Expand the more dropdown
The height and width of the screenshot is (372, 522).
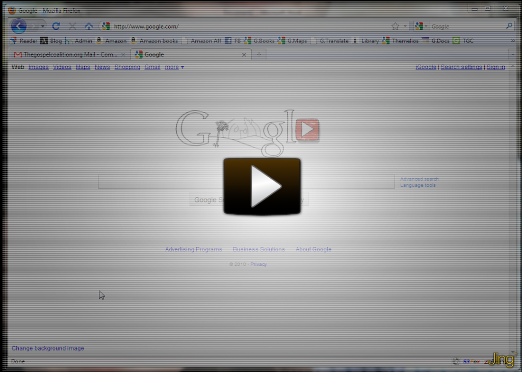174,67
